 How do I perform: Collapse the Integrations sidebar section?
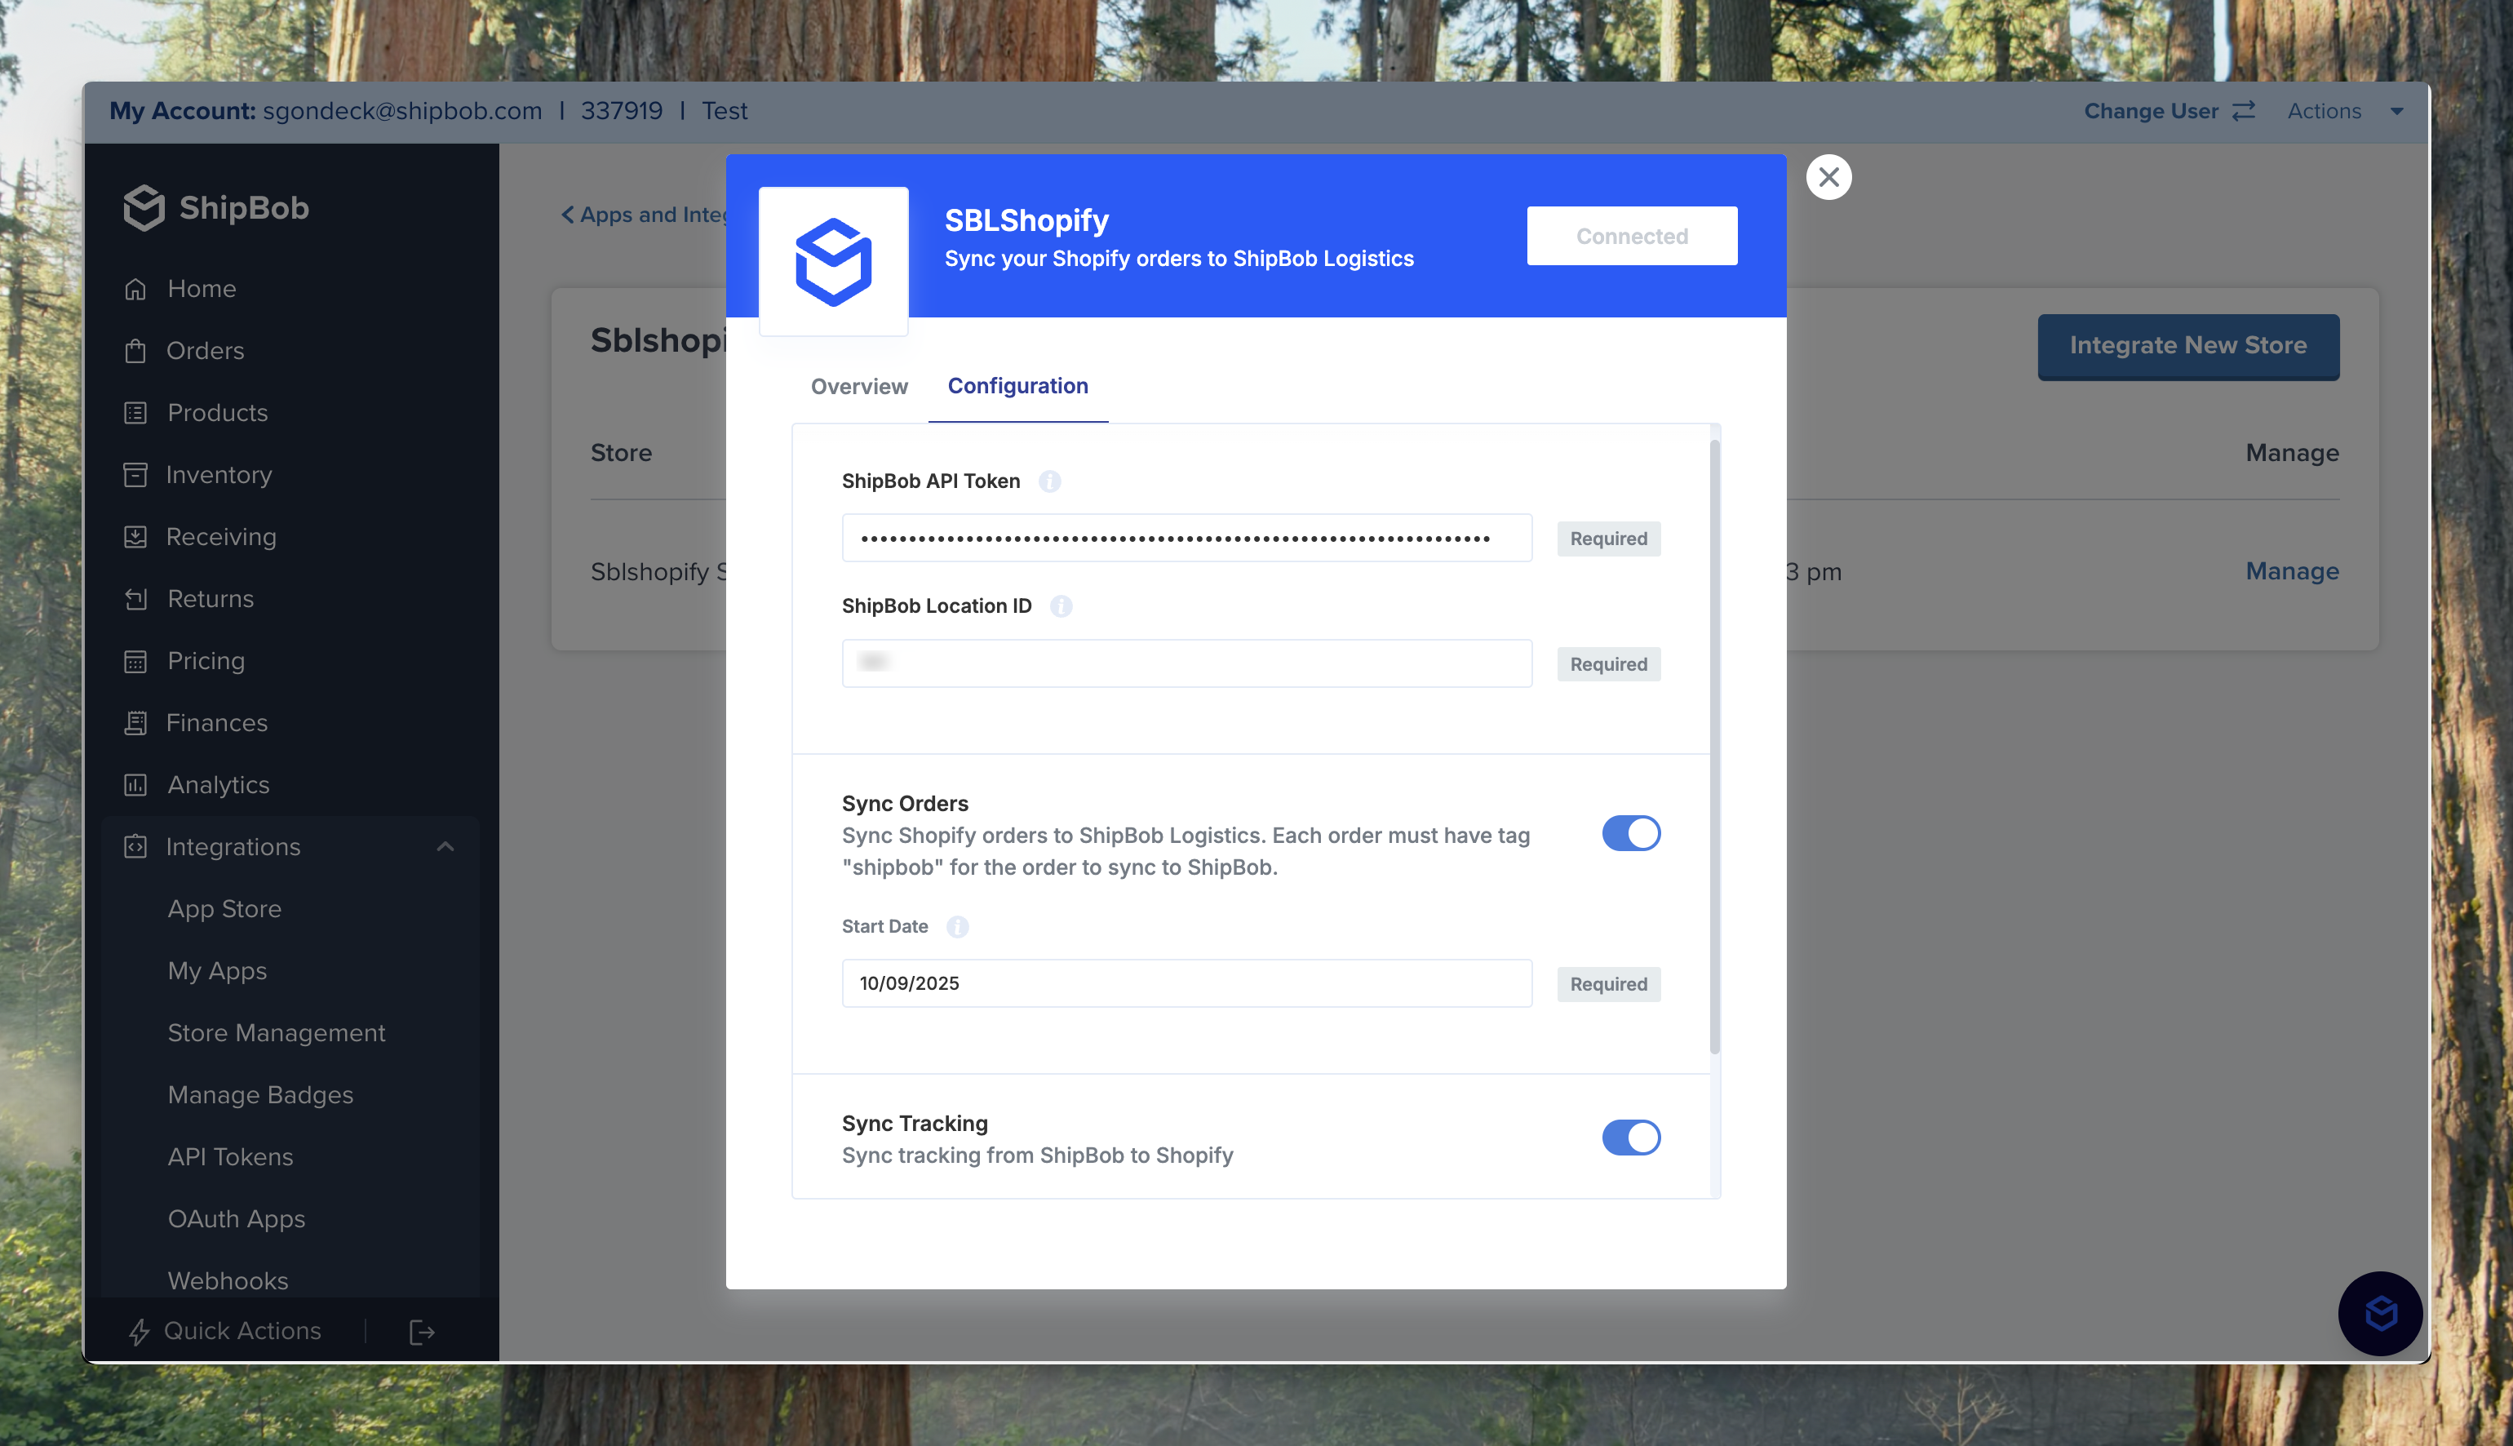[x=445, y=846]
